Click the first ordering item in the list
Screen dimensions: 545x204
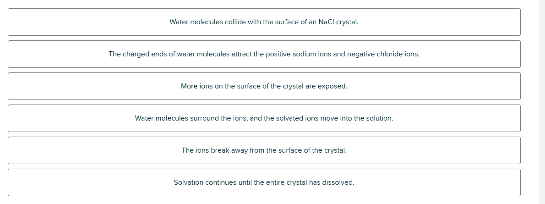[264, 22]
